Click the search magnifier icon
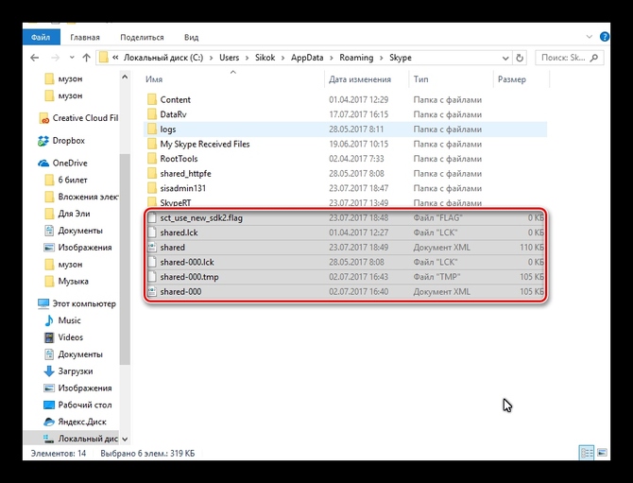 (594, 58)
